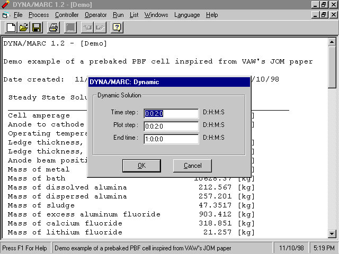Click the 'Date created:' text
Screen dimensions: 339x254
[34, 79]
